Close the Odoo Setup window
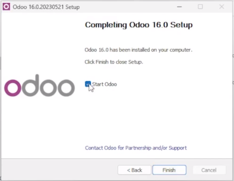This screenshot has width=234, height=181. point(222,7)
